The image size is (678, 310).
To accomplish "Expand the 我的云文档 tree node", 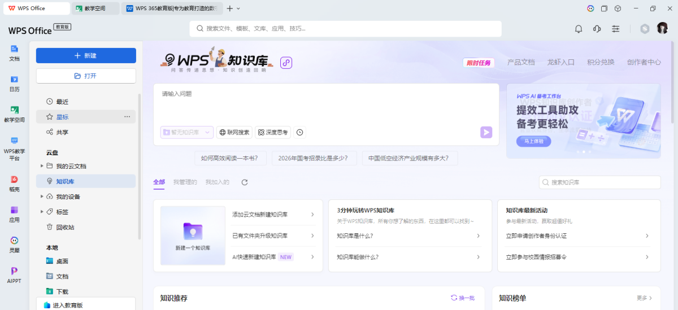I will pos(42,166).
